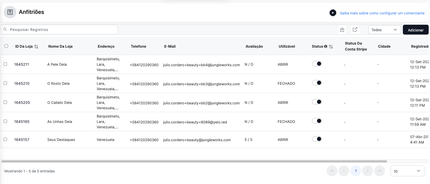Click the Anfitriões restaurant icon
Viewport: 430px width, 184px height.
point(10,12)
